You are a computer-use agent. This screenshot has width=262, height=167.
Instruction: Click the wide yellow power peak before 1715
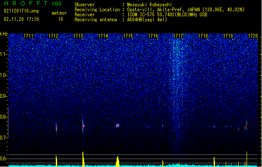coord(117,161)
